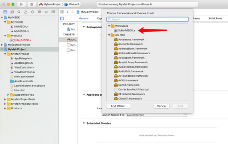Collapse the Deployment section
The image size is (228, 144).
point(84,27)
